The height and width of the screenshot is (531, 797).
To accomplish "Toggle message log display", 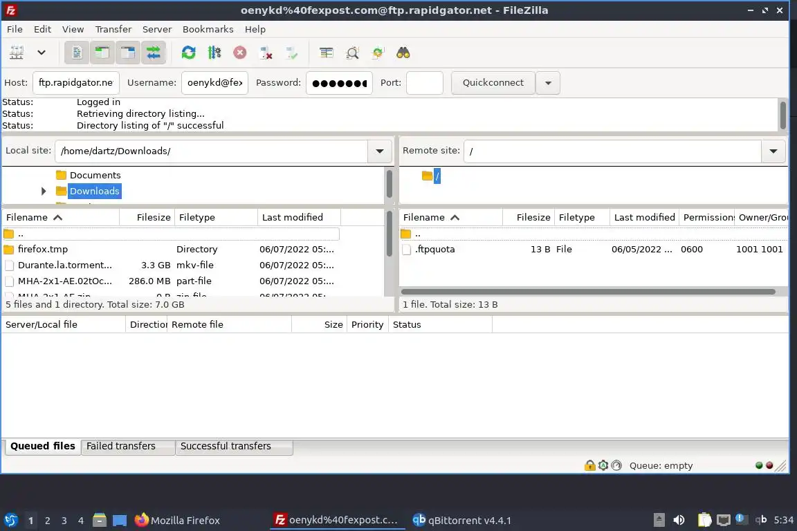I will (x=77, y=53).
